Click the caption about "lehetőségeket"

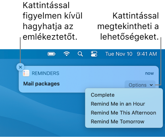(x=128, y=26)
